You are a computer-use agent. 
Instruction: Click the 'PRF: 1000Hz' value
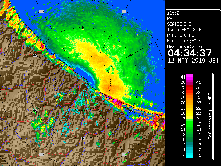coord(181,35)
